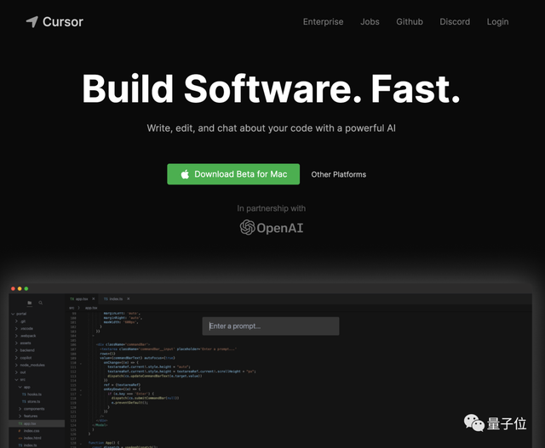This screenshot has width=545, height=448.
Task: Open the Other Platforms link
Action: (x=338, y=174)
